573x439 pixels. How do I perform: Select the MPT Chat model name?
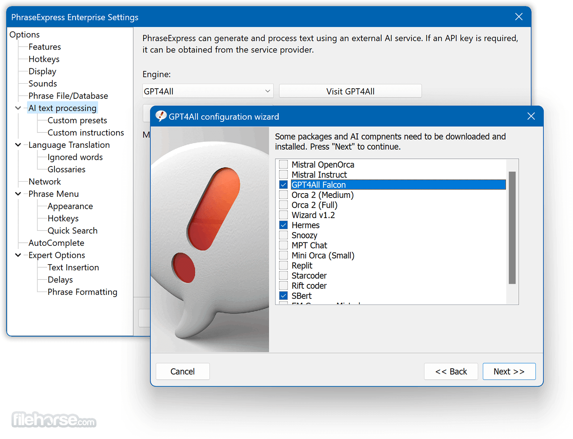tap(309, 245)
